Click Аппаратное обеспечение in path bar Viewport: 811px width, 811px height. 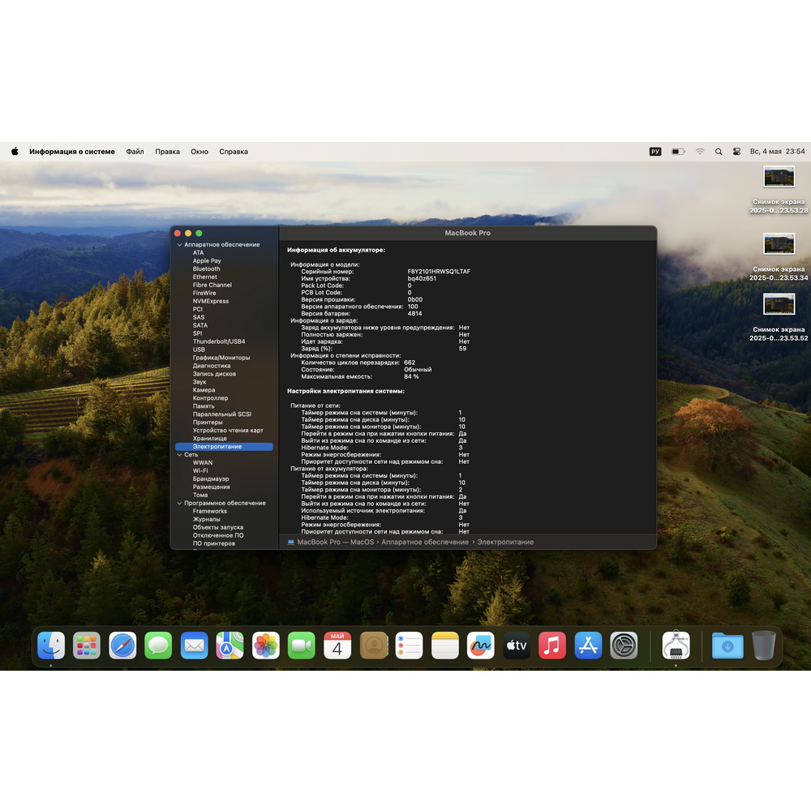[425, 542]
